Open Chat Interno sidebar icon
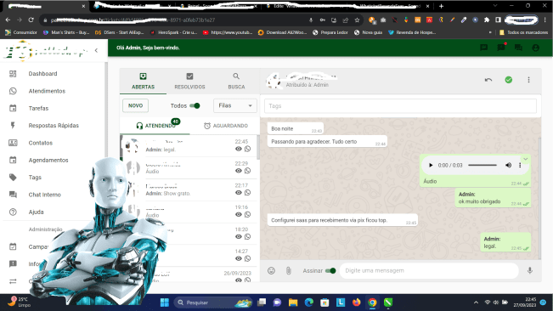Viewport: 553px width, 311px height. (13, 195)
